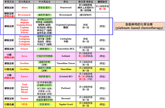Viewport: 165px width, 108px height.
Task: Click the UFUR brand name
Action: coord(24,104)
